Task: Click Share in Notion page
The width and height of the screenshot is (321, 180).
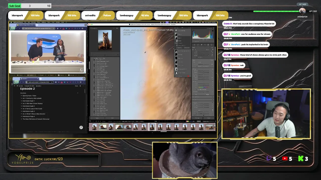Action: tap(76, 86)
